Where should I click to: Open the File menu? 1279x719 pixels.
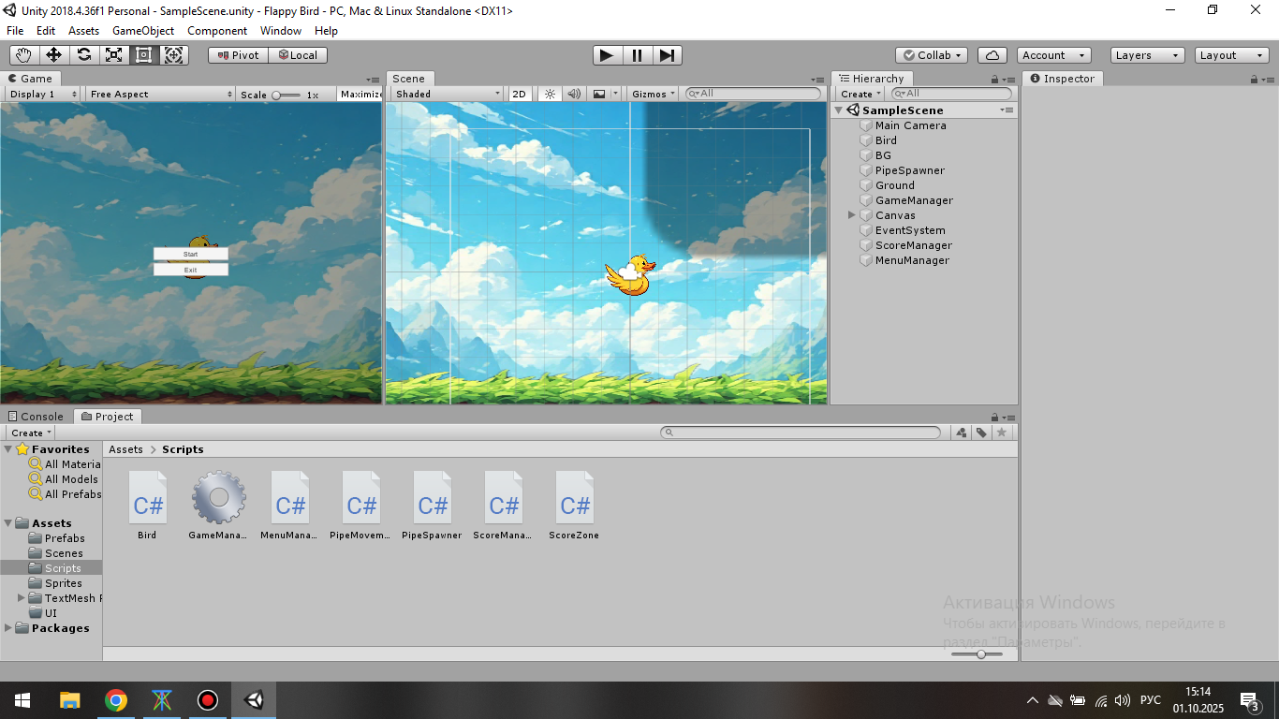[15, 31]
